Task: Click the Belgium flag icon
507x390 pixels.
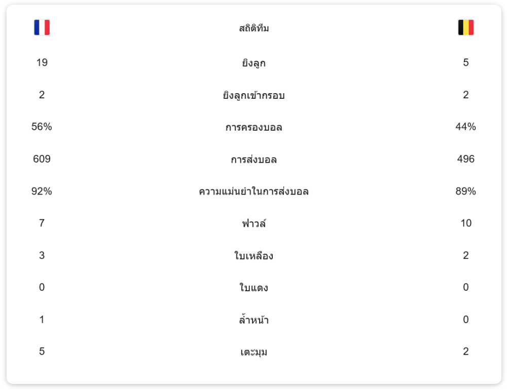Action: tap(465, 27)
